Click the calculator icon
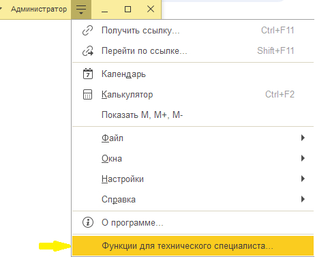This screenshot has height=257, width=315. pyautogui.click(x=87, y=94)
